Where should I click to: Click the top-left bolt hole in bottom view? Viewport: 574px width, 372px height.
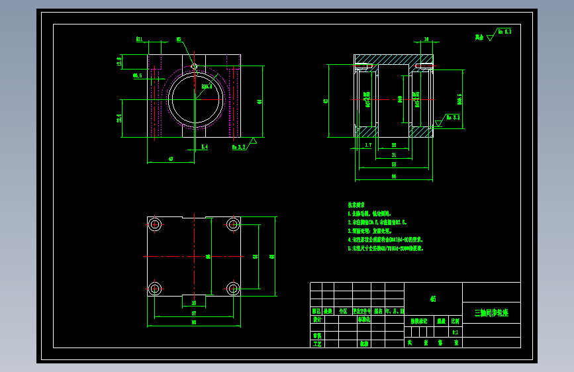155,224
